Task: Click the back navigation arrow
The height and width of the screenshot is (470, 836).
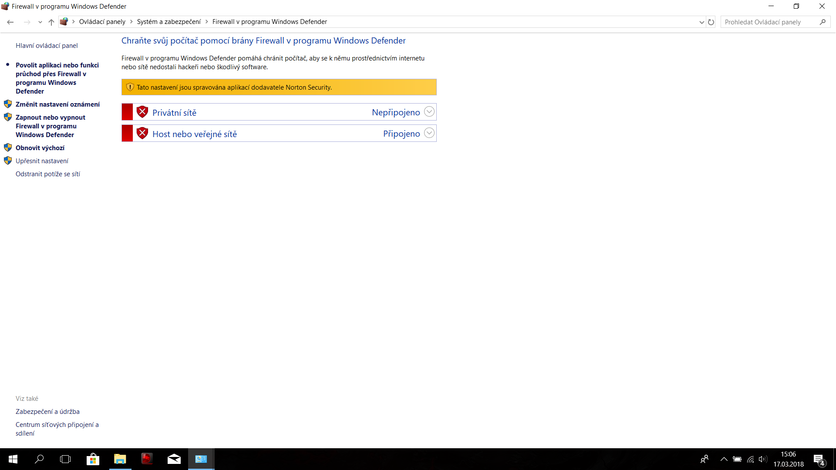Action: [10, 22]
